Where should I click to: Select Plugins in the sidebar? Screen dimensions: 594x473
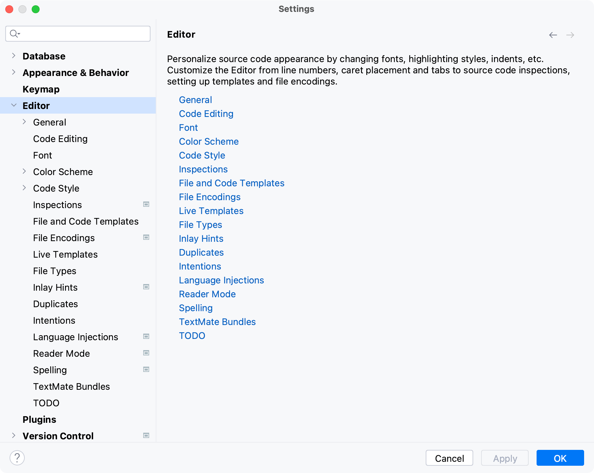point(39,419)
